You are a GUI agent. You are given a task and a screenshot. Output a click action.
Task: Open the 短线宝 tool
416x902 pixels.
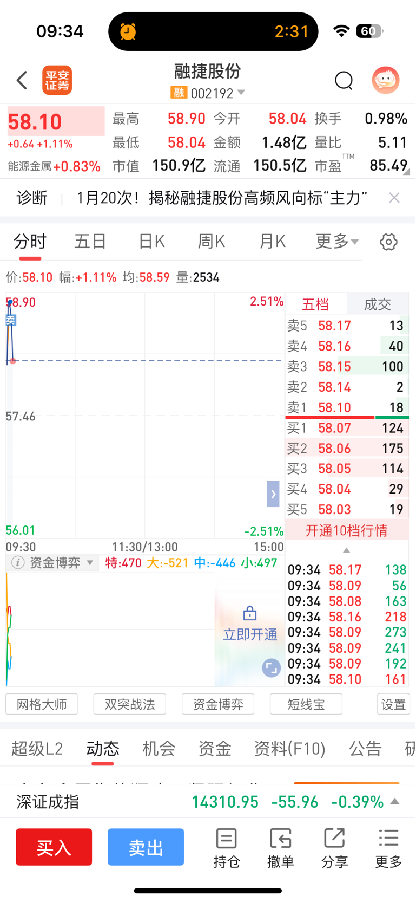click(x=306, y=704)
